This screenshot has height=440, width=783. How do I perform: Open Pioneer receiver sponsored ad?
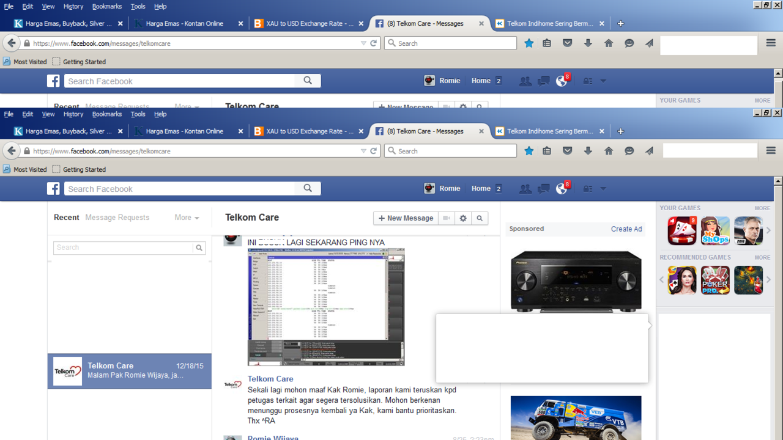click(x=576, y=281)
